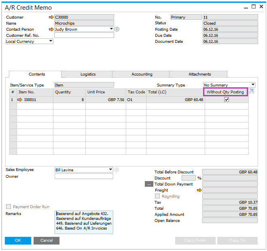The image size is (267, 251).
Task: Close the A/R Credit Memo window
Action: [x=261, y=6]
